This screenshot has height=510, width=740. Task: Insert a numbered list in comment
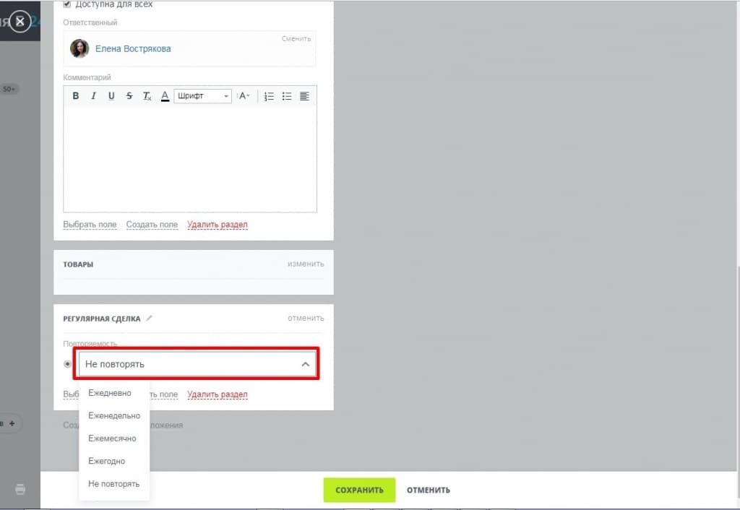pos(269,96)
